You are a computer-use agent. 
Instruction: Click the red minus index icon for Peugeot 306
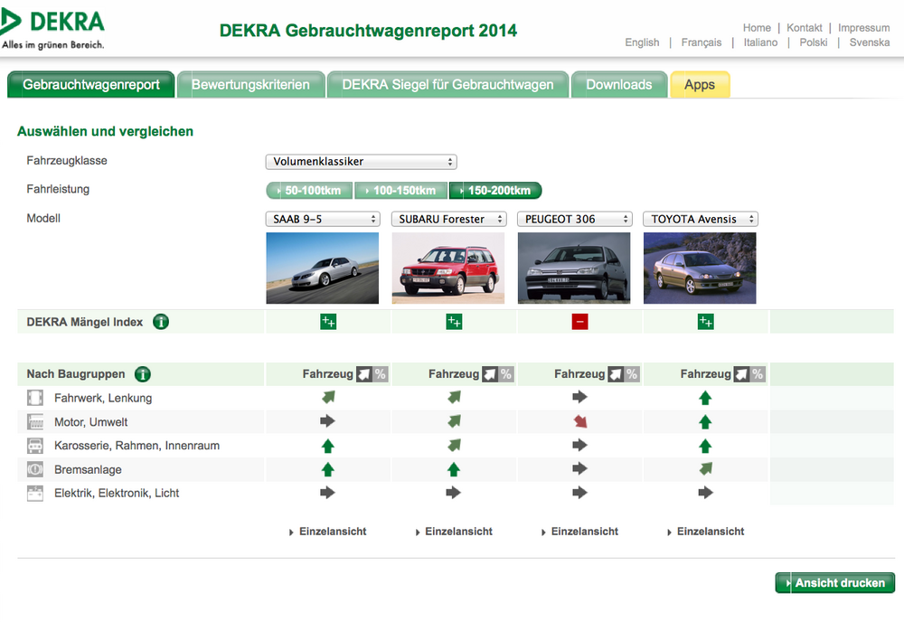click(x=580, y=322)
